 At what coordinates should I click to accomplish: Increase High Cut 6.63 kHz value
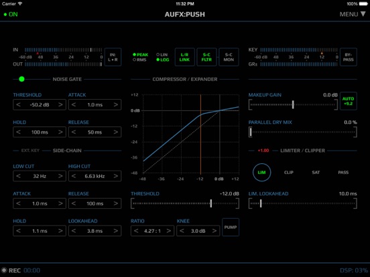[x=115, y=176]
